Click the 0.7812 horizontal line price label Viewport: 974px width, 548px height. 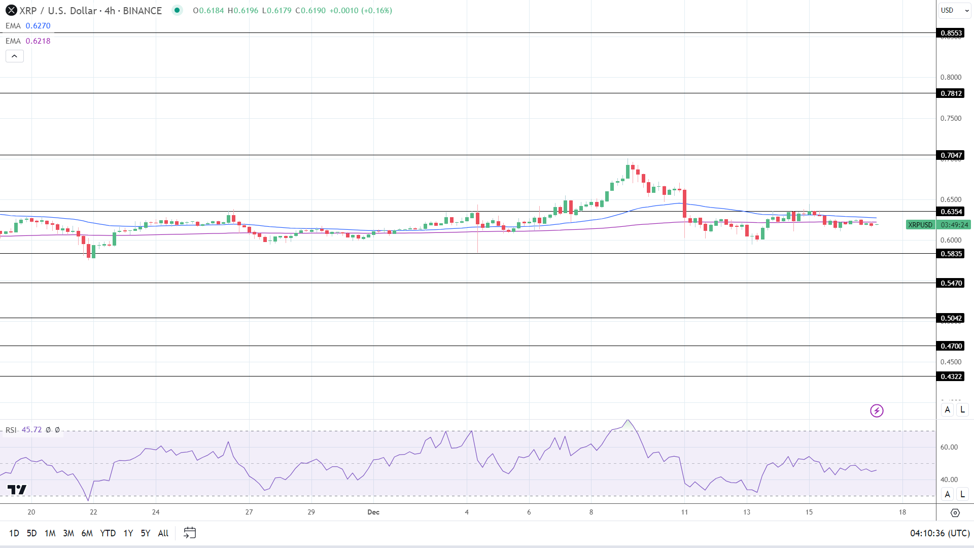coord(951,93)
